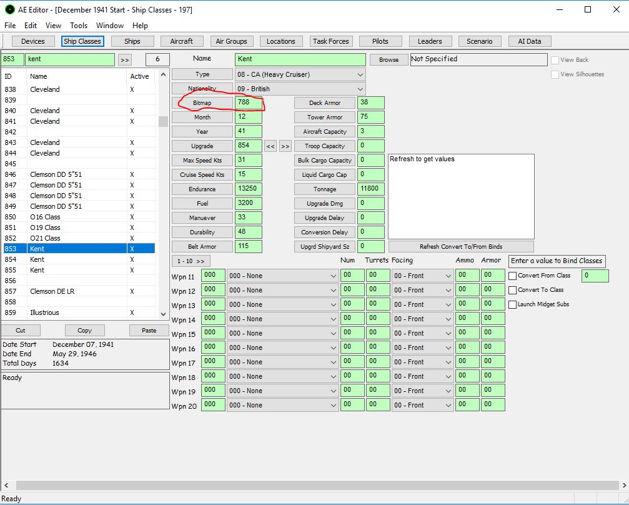Open the Wpn 16 Facing dropdown

click(422, 347)
